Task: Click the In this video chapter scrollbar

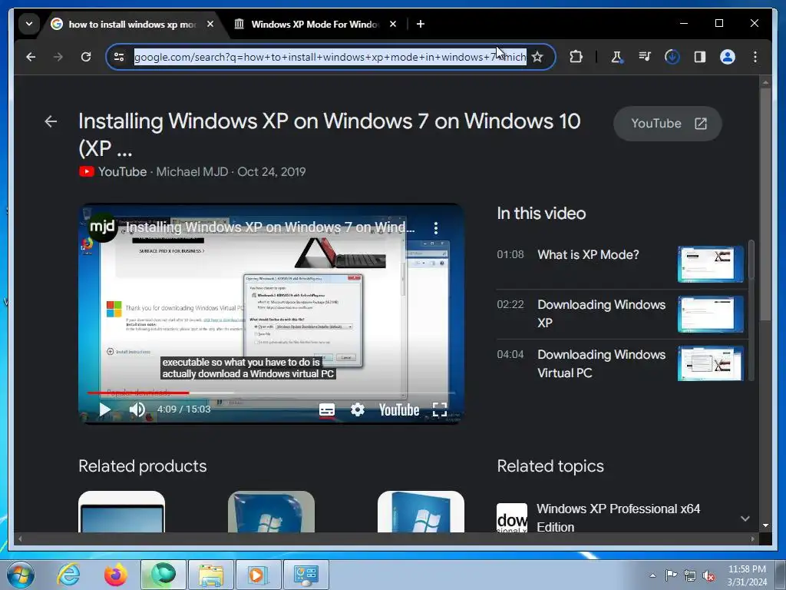Action: click(751, 260)
